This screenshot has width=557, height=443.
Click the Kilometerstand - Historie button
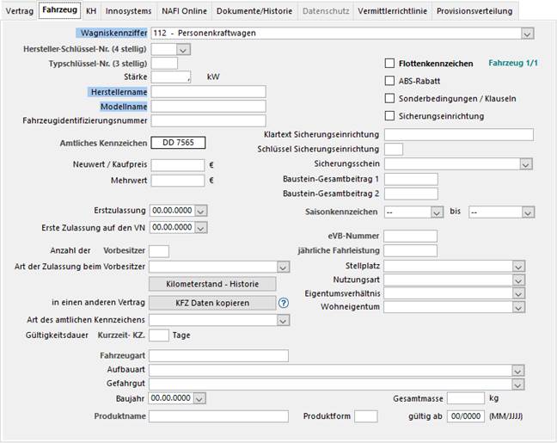(x=212, y=284)
